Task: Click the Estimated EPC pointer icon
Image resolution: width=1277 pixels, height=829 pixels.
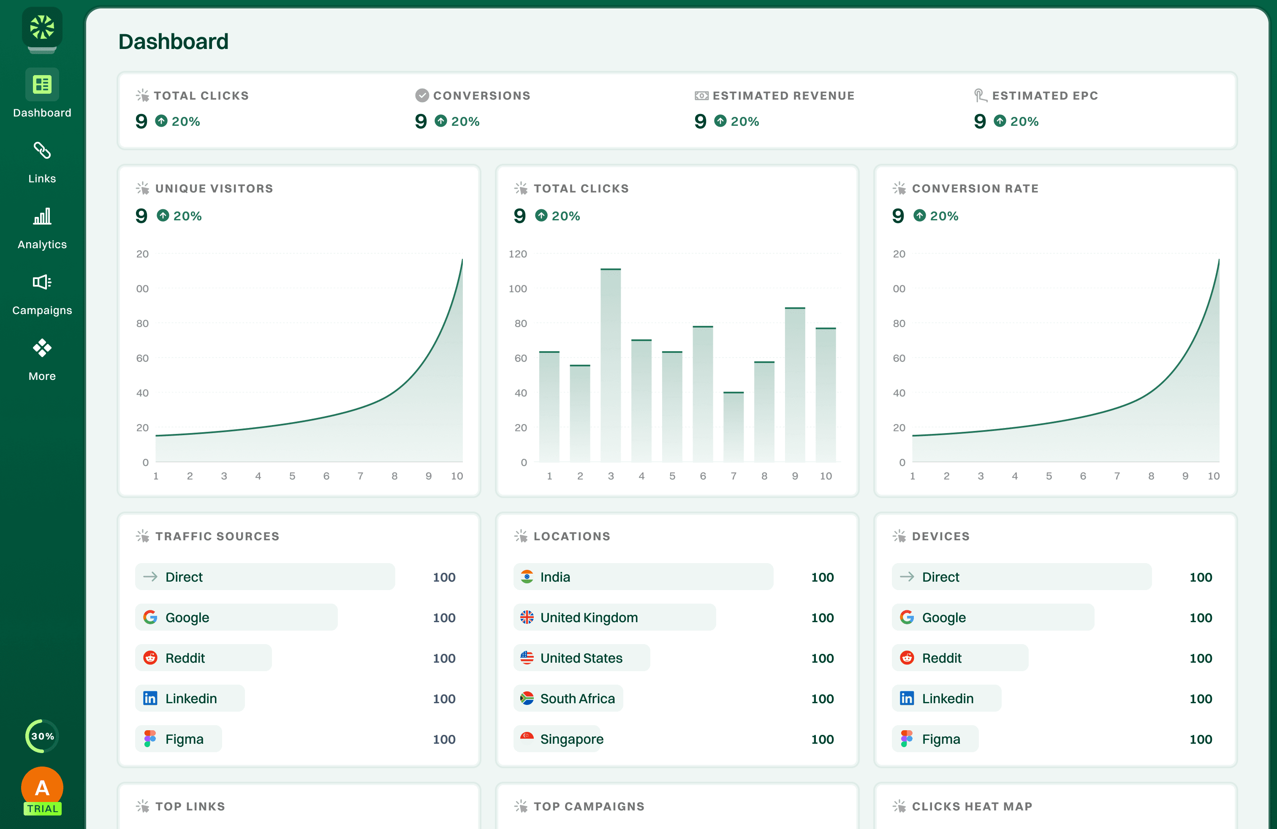Action: [x=980, y=95]
